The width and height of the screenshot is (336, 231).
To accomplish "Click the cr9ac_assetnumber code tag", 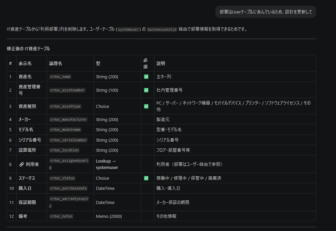I will pyautogui.click(x=67, y=90).
